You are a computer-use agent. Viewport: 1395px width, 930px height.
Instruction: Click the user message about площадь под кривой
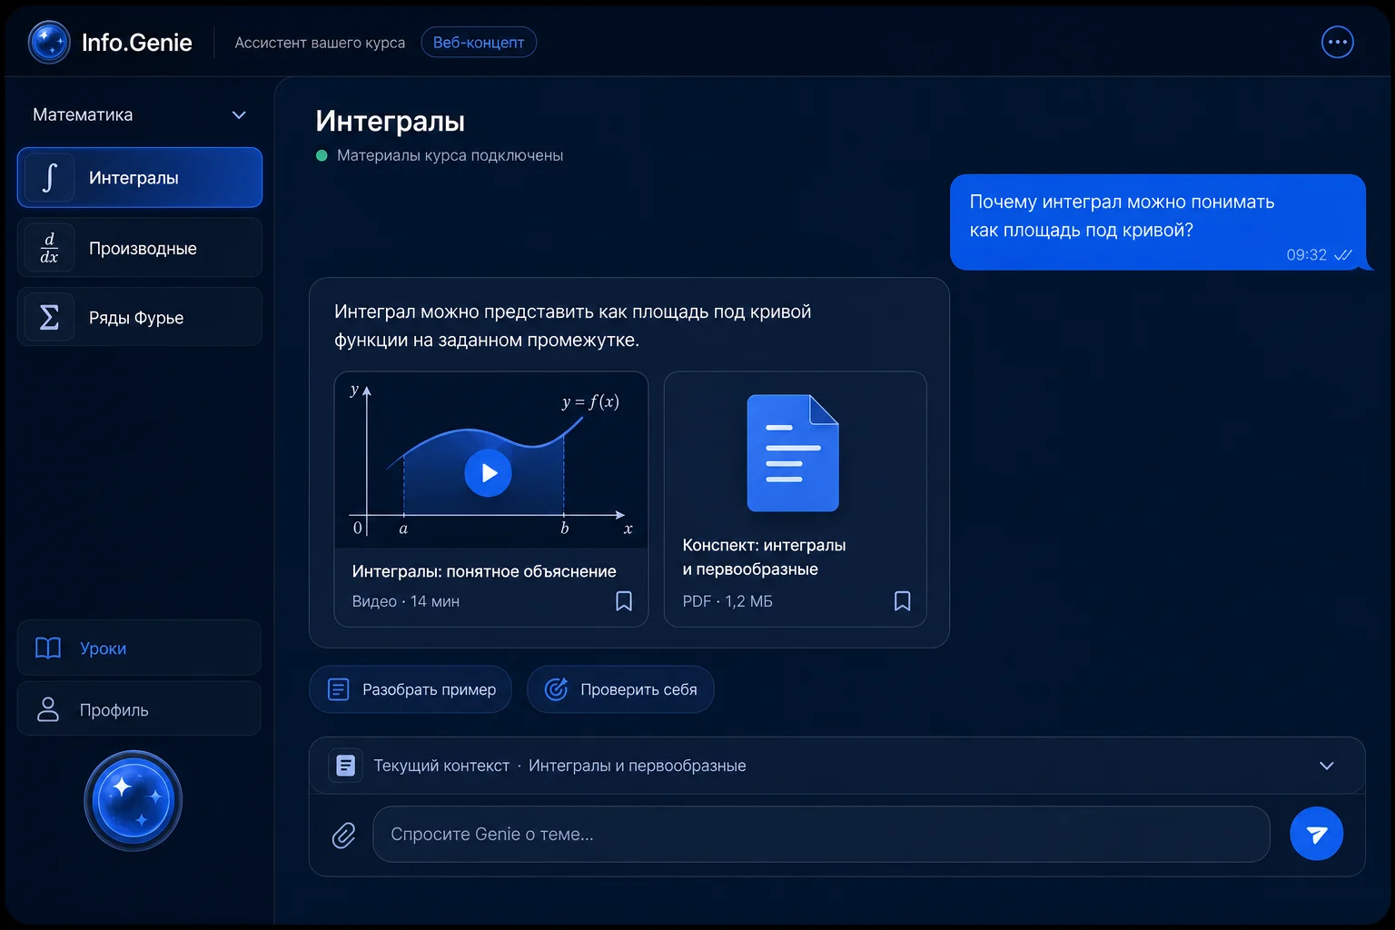pos(1158,222)
